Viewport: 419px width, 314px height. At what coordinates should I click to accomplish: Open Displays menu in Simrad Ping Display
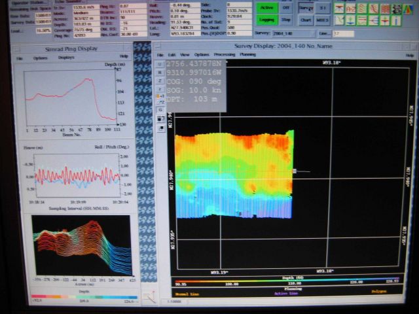point(66,58)
